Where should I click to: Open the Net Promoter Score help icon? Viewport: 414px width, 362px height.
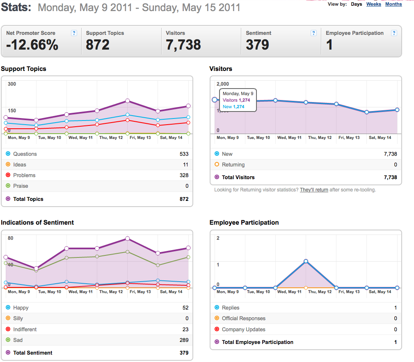click(x=74, y=33)
